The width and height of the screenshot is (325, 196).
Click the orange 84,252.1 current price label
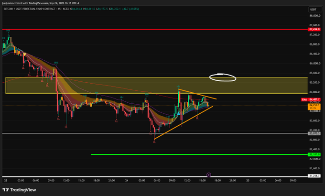(x=314, y=107)
